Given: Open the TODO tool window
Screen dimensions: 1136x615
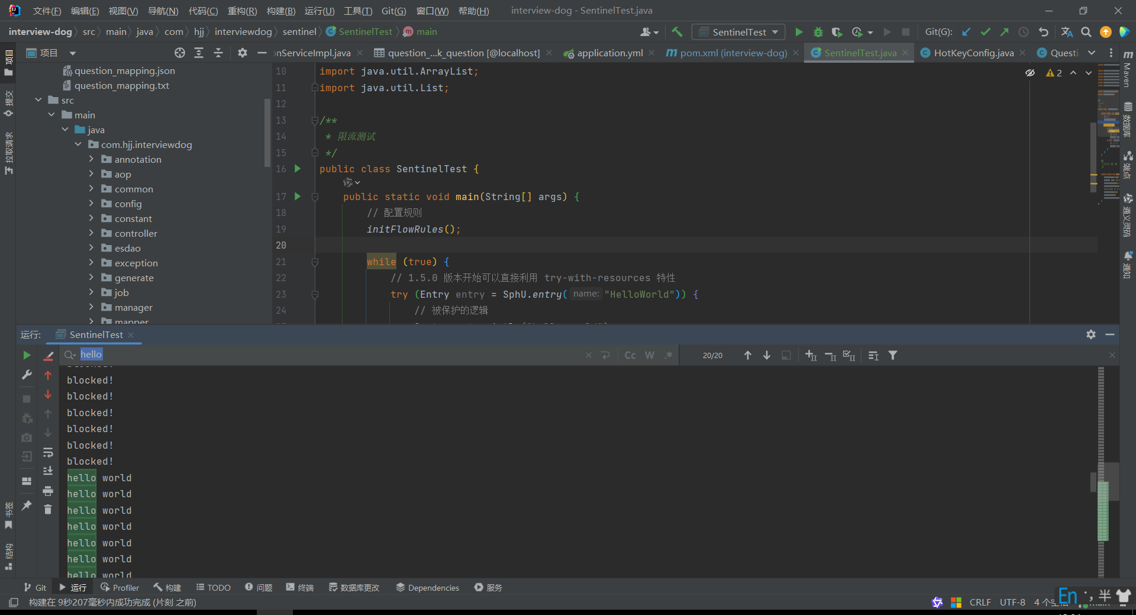Looking at the screenshot, I should (214, 587).
